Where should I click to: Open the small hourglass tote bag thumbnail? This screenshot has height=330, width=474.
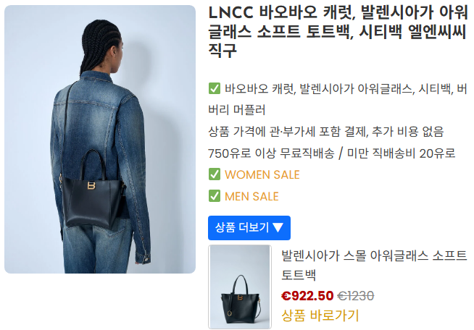pyautogui.click(x=240, y=287)
